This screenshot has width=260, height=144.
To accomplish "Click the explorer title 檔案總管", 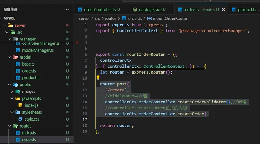I will pos(11,9).
